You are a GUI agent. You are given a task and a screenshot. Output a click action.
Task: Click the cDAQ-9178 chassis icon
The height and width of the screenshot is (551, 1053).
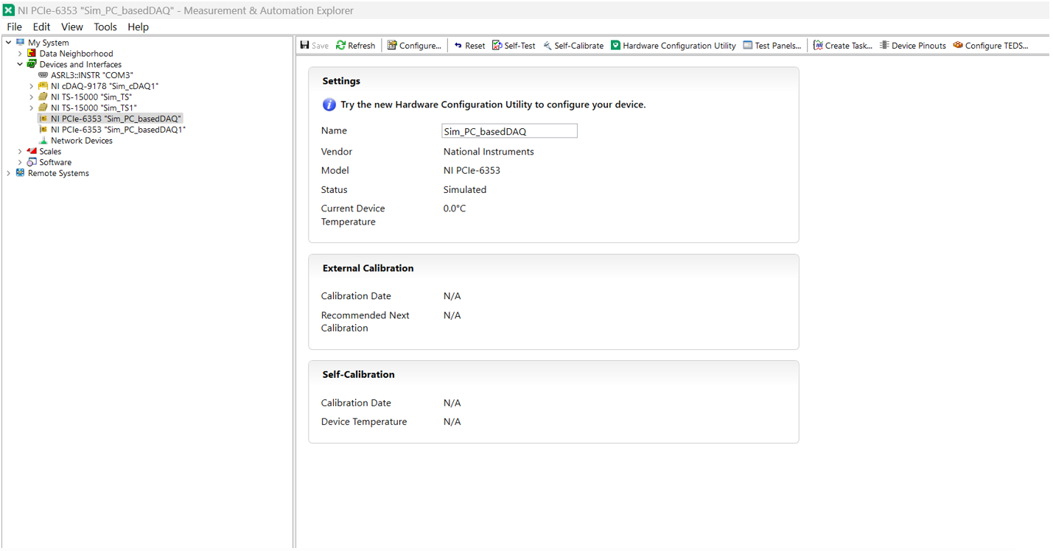click(x=43, y=85)
